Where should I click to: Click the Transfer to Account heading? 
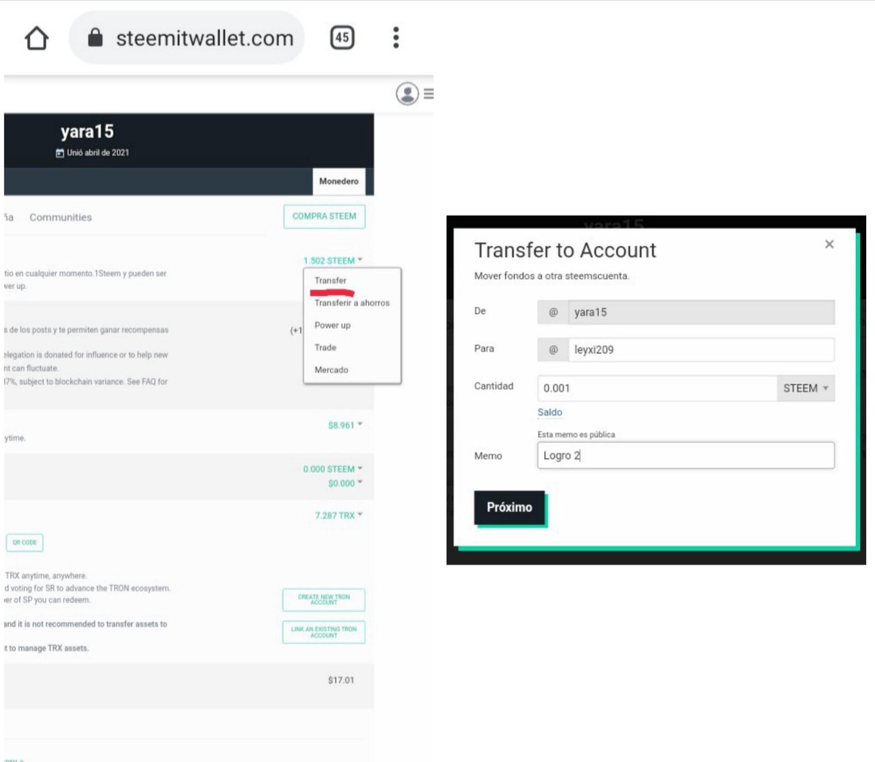point(565,250)
